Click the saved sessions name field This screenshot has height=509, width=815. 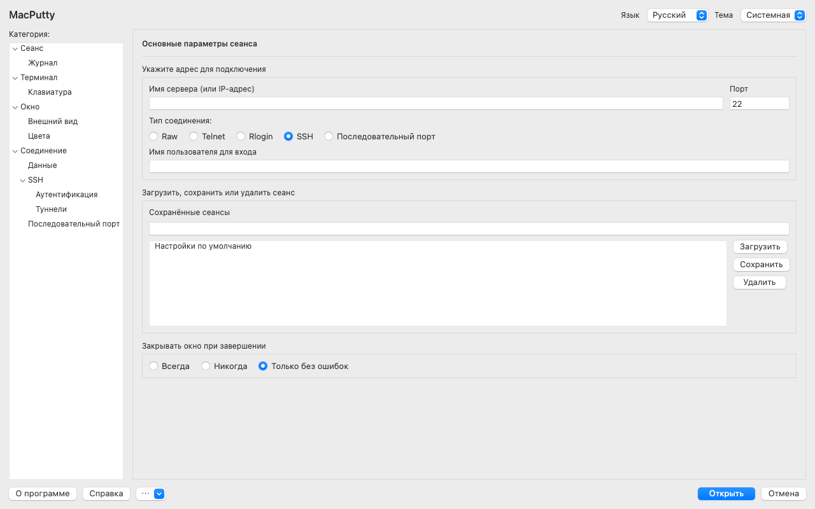tap(469, 229)
